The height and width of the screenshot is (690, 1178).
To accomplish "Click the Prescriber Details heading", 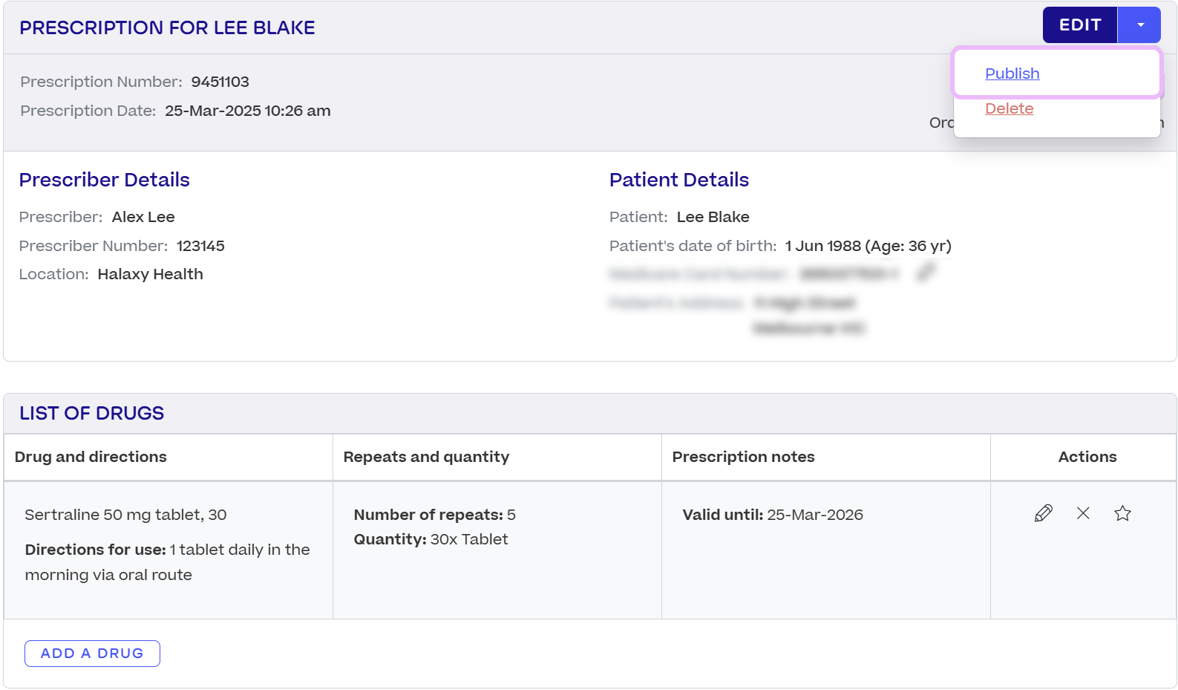I will 105,180.
